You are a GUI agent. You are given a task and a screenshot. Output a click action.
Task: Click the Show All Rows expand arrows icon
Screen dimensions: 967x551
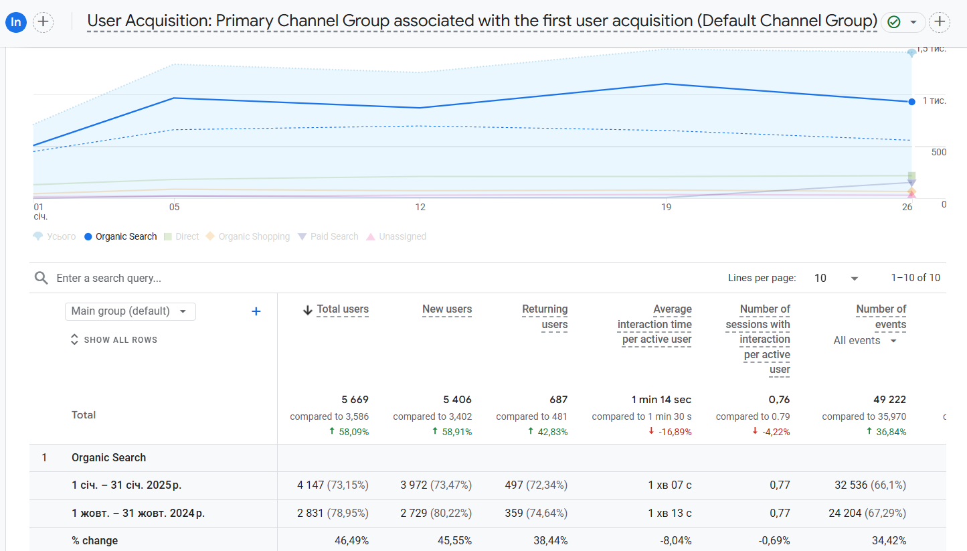click(x=74, y=339)
